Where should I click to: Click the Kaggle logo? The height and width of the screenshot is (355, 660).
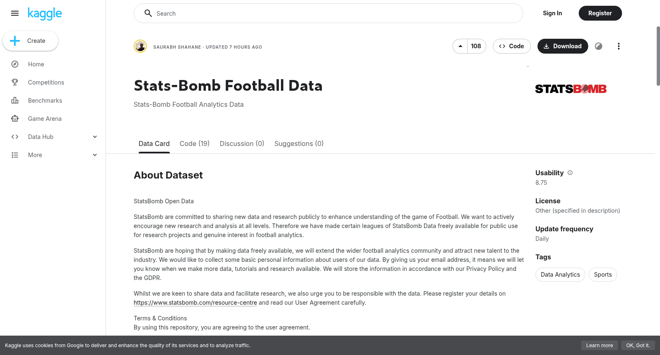click(45, 14)
